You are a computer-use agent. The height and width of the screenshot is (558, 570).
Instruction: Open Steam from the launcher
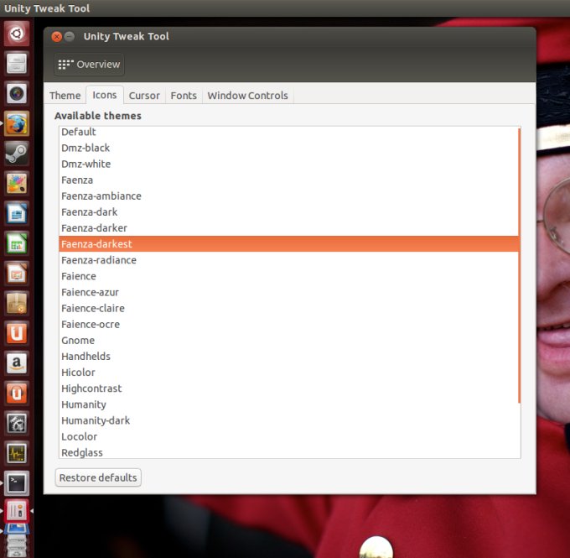tap(17, 154)
